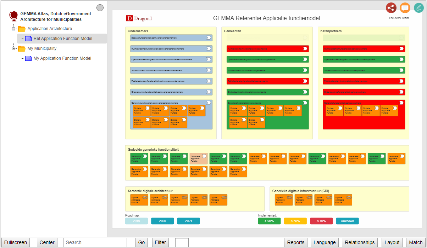Click the Ondernemers group title

pos(138,31)
